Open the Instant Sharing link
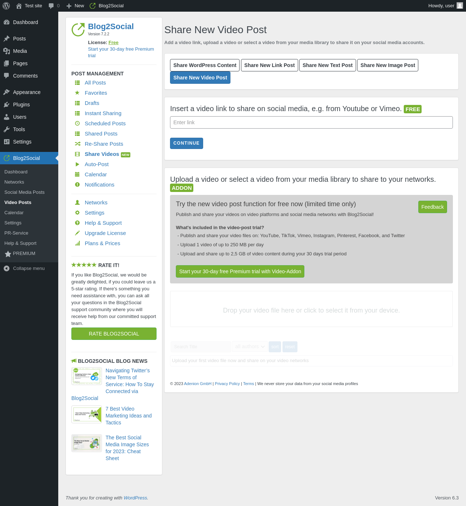Viewport: 466px width, 506px height. click(103, 113)
